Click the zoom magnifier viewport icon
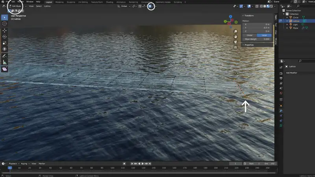Viewport: 315px width, 177px height. pyautogui.click(x=235, y=31)
